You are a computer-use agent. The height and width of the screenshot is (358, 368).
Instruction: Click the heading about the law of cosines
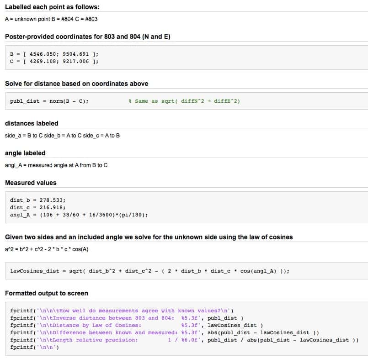pyautogui.click(x=149, y=237)
